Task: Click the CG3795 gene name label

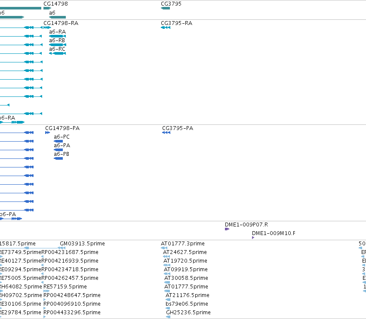Action: (171, 4)
